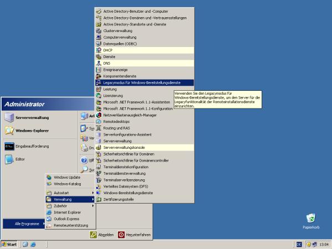Click the Leistung icon
The height and width of the screenshot is (249, 332).
(98, 89)
